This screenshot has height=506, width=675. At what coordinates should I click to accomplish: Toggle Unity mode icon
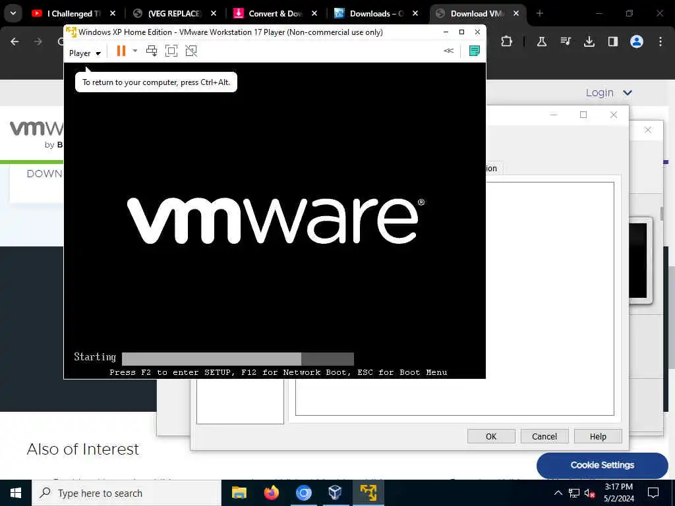(x=191, y=51)
